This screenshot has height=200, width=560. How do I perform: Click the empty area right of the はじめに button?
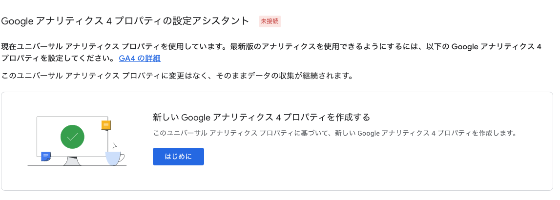coord(342,157)
